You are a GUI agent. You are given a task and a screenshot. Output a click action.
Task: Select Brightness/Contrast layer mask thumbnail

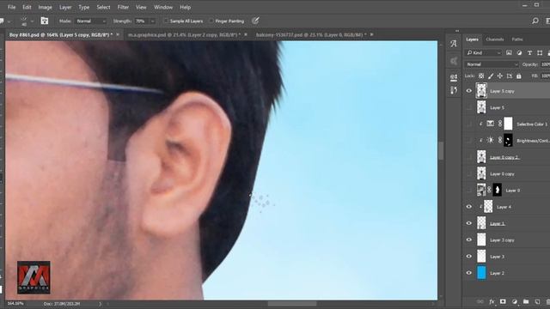508,140
